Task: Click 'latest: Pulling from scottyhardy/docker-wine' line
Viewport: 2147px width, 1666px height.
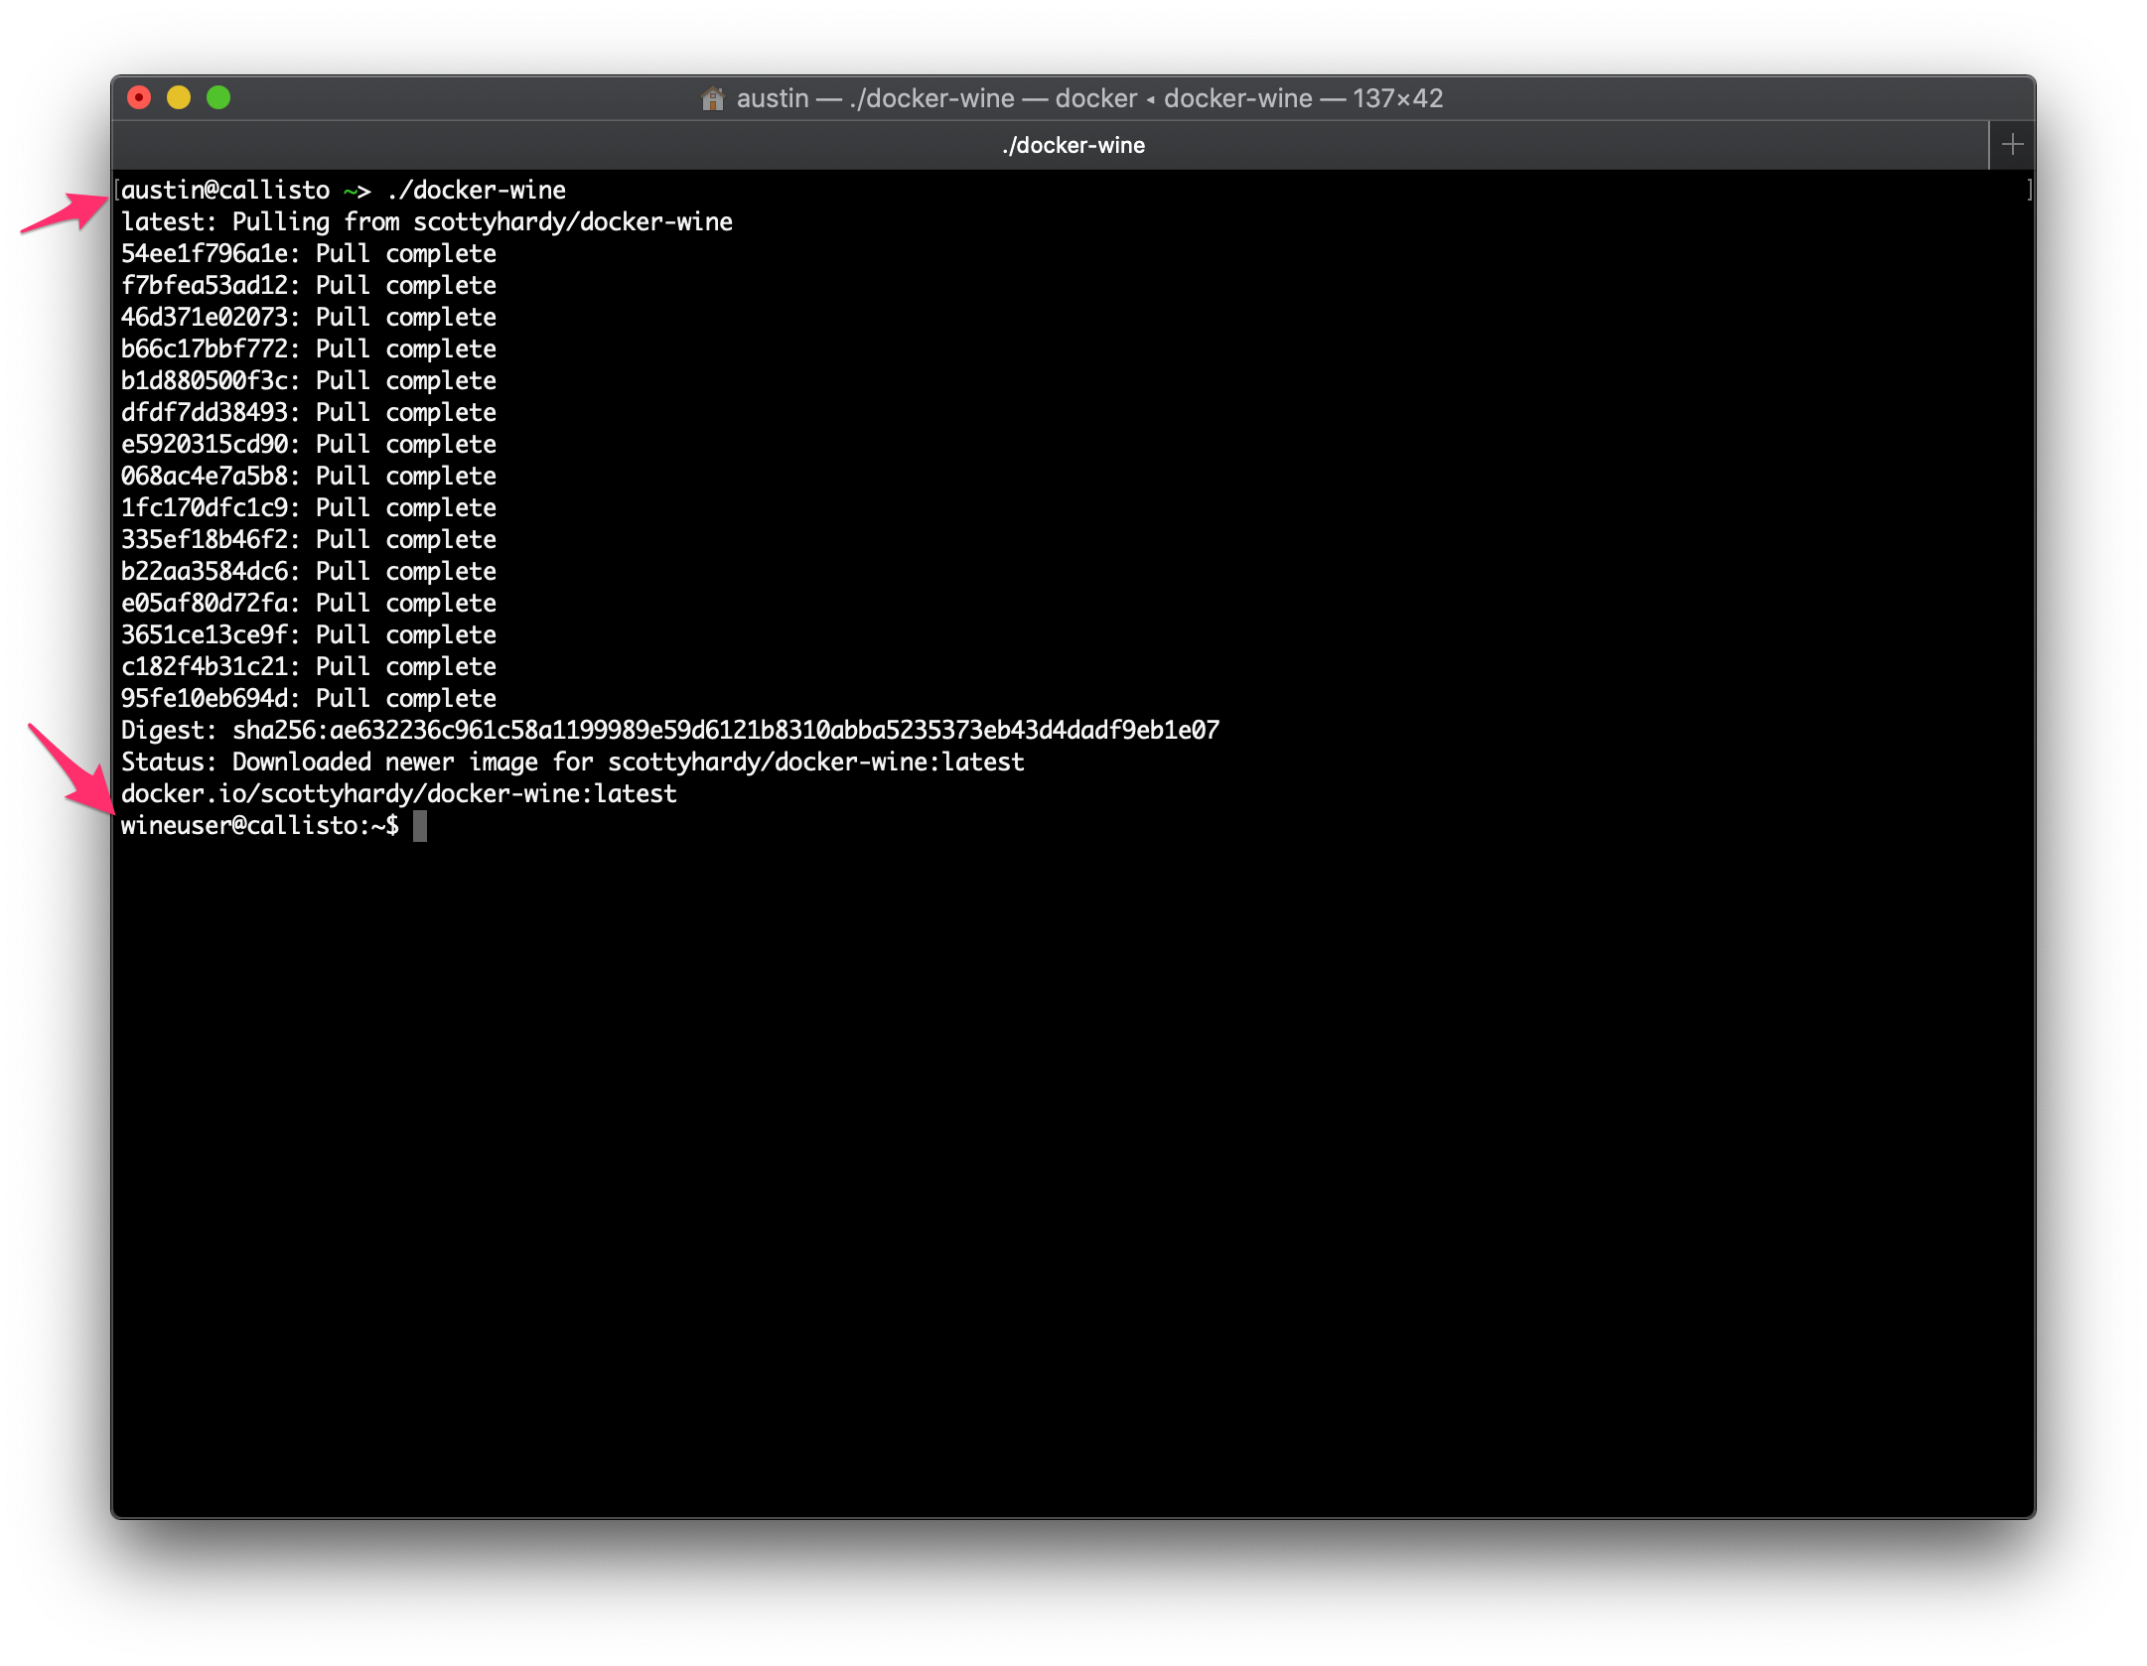Action: pos(426,222)
